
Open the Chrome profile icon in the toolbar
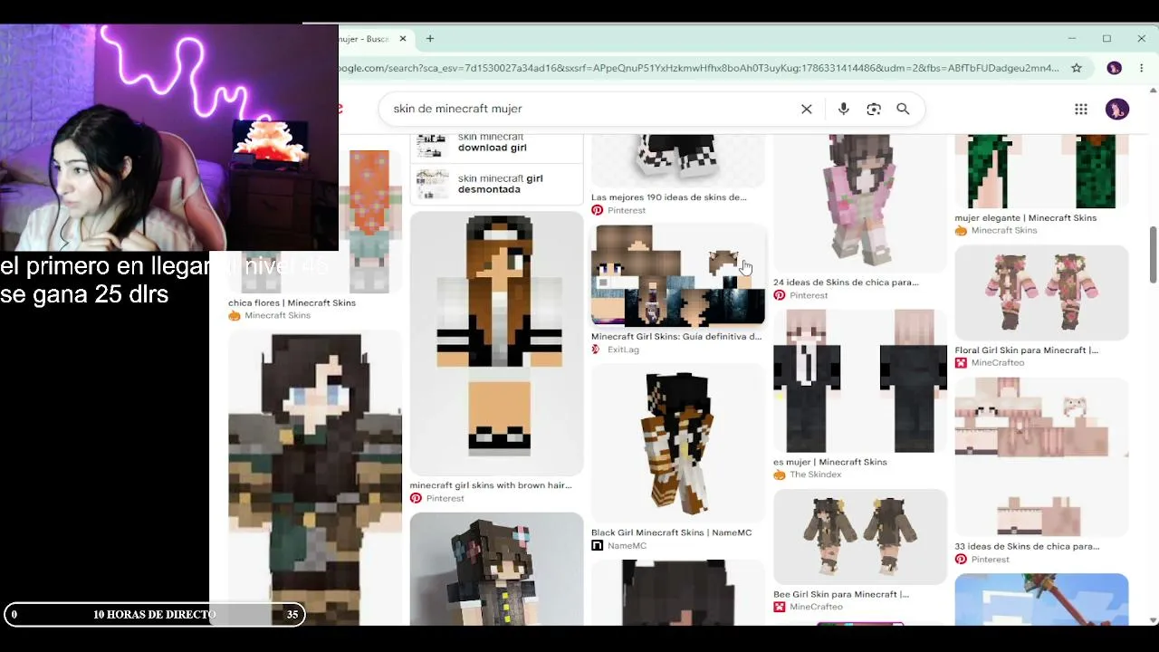(x=1115, y=68)
